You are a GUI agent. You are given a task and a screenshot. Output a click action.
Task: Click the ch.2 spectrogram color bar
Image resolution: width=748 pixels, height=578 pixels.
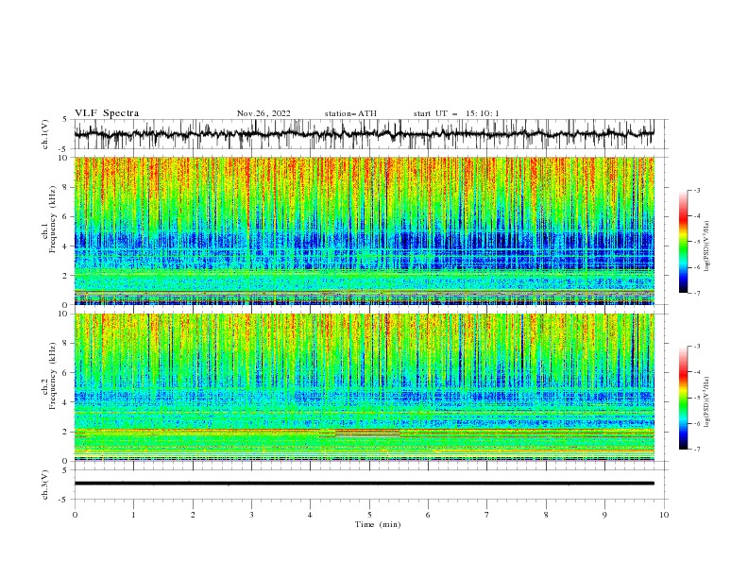click(683, 398)
